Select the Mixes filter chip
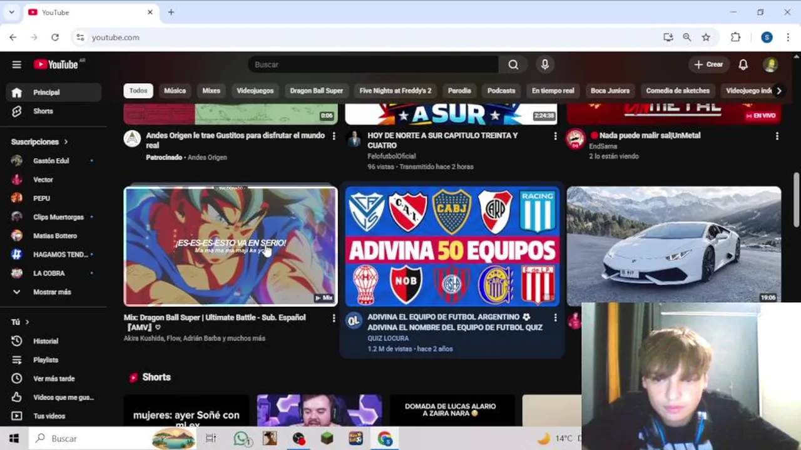Screen dimensions: 801x450 (x=211, y=91)
